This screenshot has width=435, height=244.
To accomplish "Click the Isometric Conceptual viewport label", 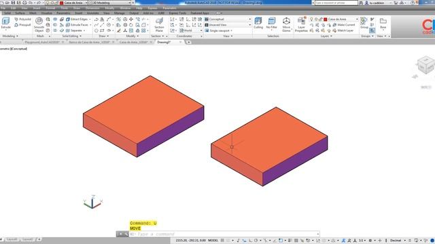I will (x=14, y=49).
